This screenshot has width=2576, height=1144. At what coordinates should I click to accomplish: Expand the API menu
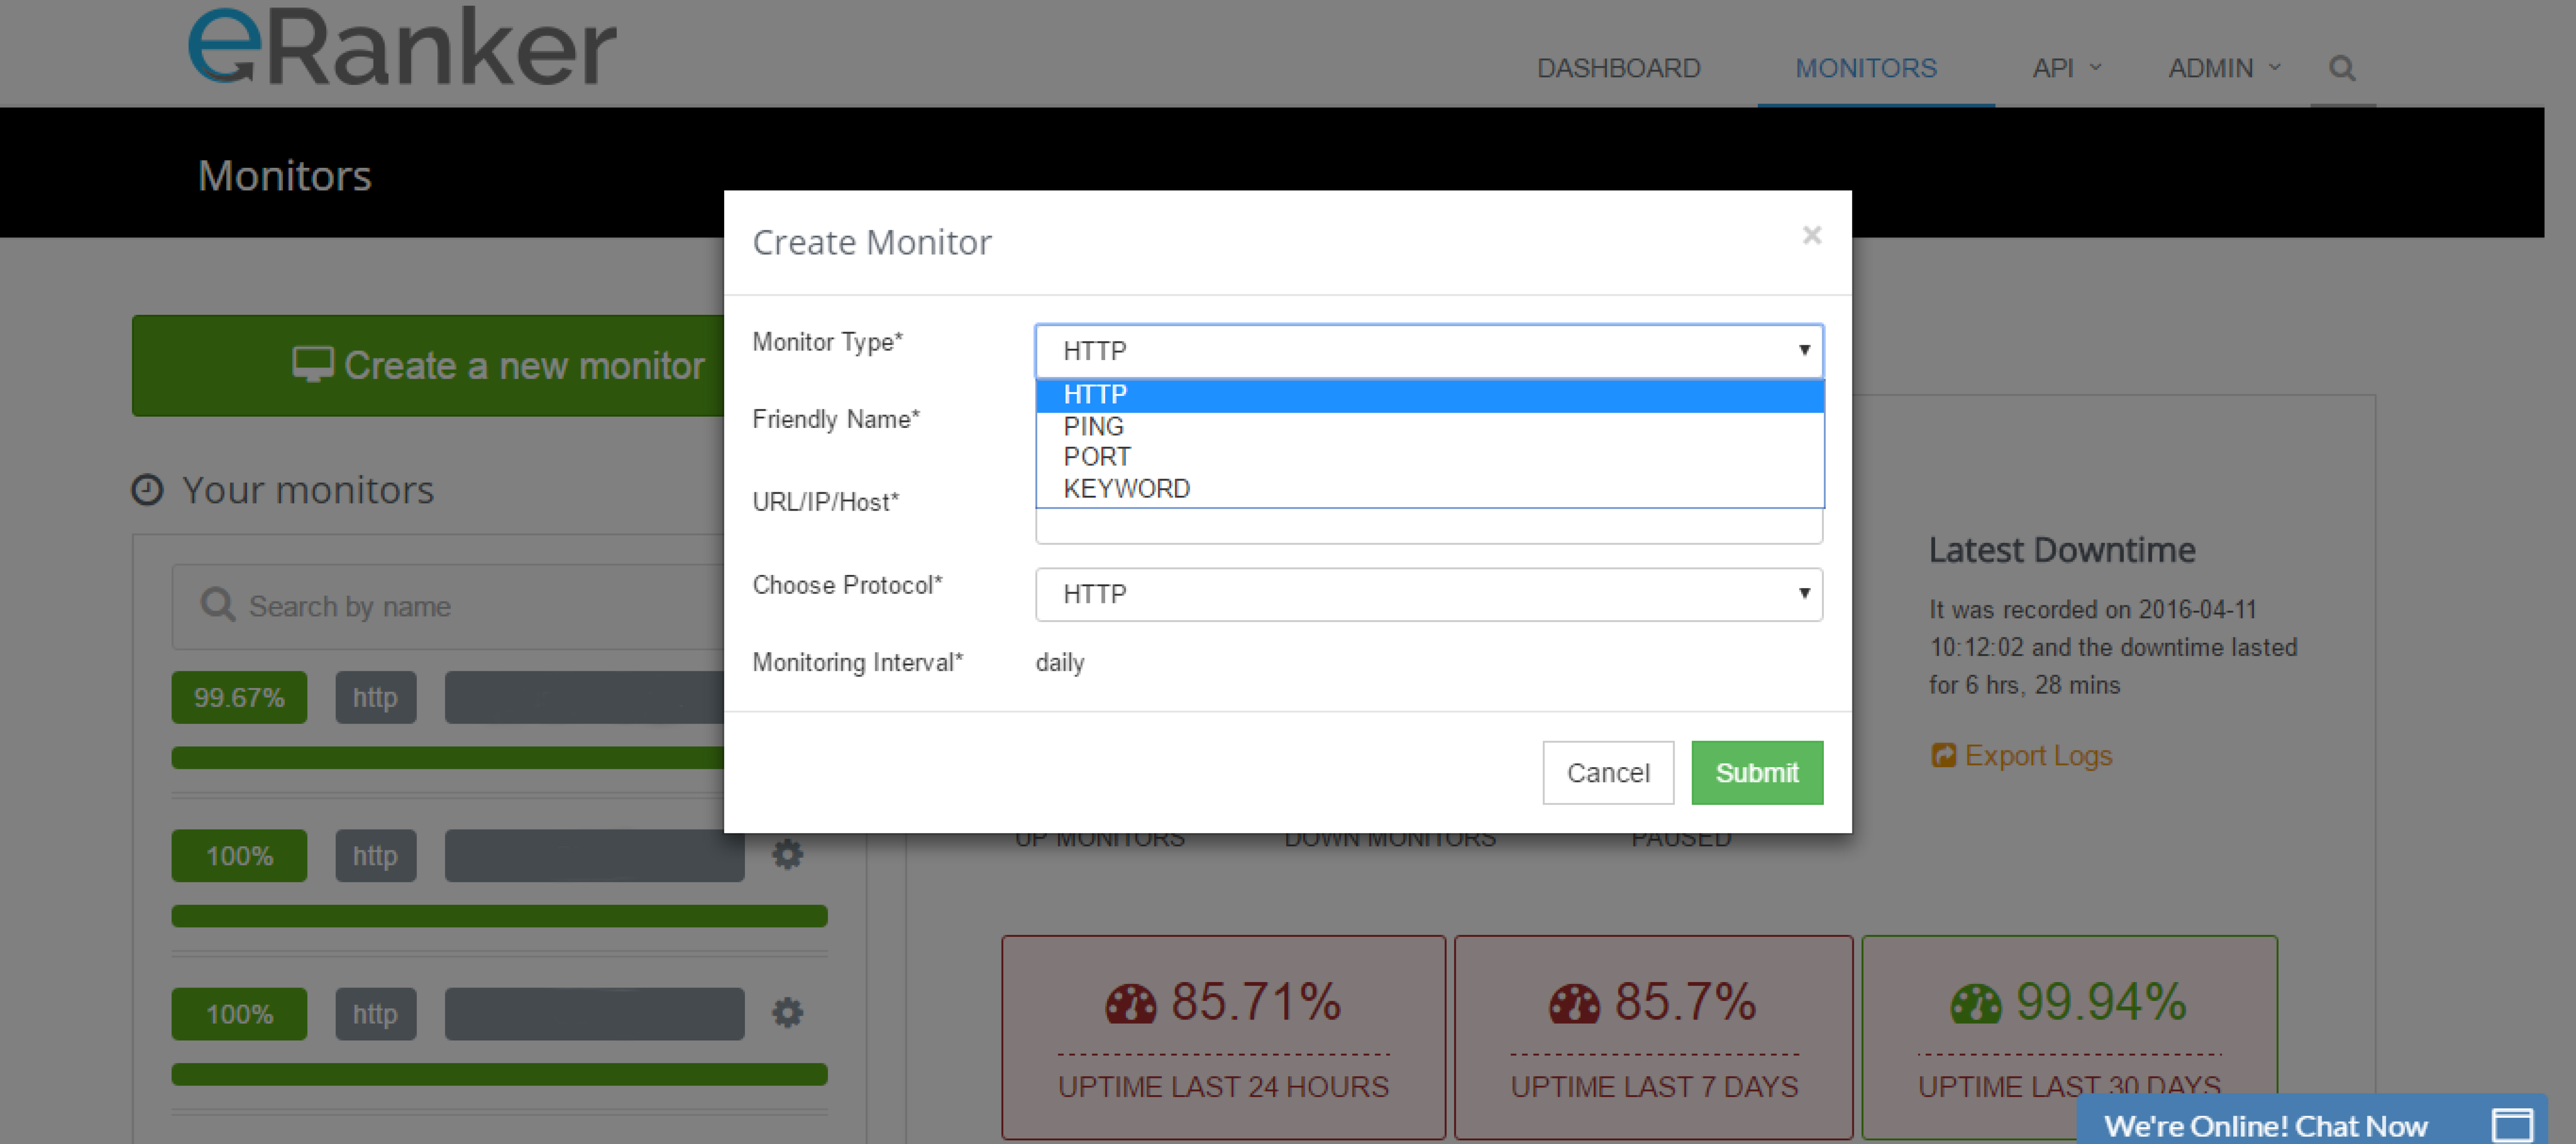click(2066, 68)
